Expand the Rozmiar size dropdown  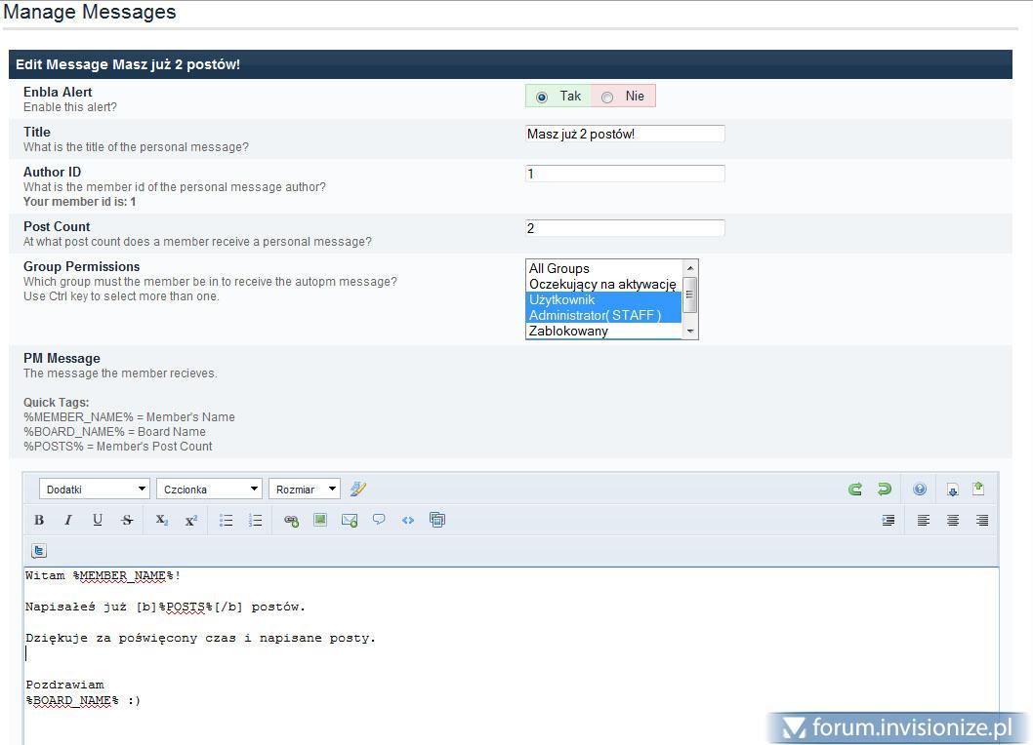click(x=305, y=490)
